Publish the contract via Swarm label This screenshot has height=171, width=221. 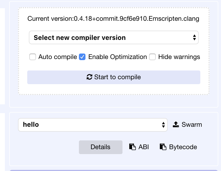[192, 125]
